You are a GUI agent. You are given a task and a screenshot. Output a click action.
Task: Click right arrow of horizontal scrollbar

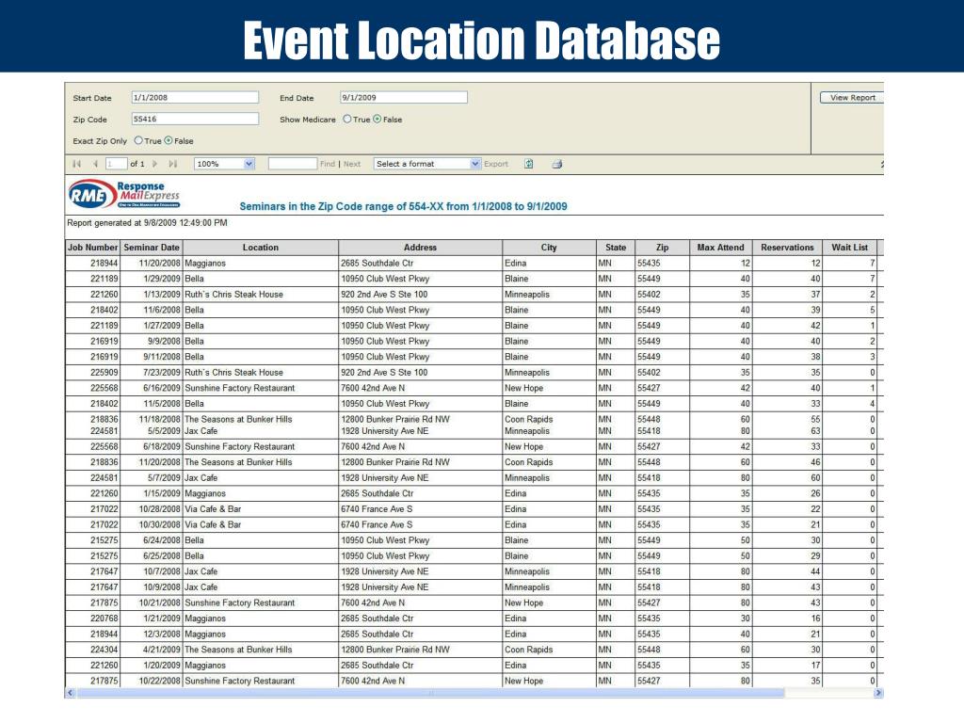pyautogui.click(x=878, y=693)
